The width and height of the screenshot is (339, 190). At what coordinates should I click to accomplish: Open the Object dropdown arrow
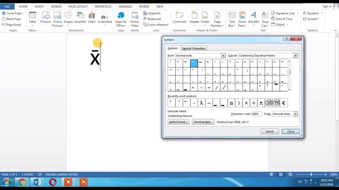(288, 25)
